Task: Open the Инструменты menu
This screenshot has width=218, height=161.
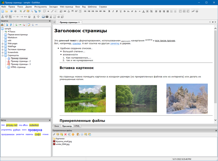Action: tap(41, 7)
